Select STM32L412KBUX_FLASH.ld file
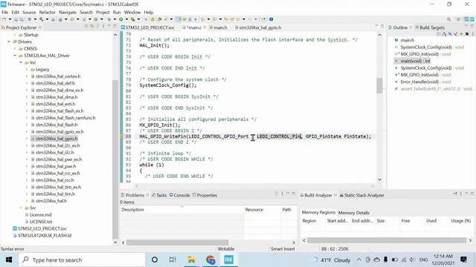Screen dimensions: 476x267 tap(42, 236)
